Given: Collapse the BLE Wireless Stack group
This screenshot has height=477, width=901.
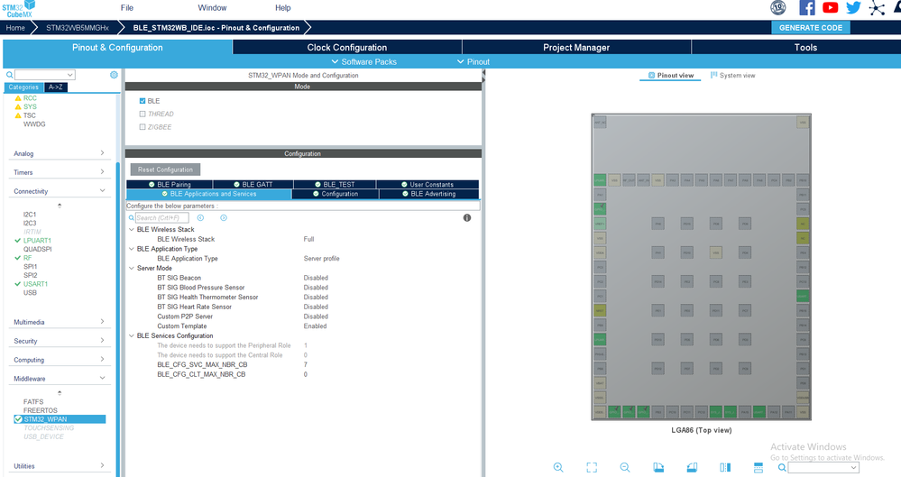Looking at the screenshot, I should click(132, 229).
